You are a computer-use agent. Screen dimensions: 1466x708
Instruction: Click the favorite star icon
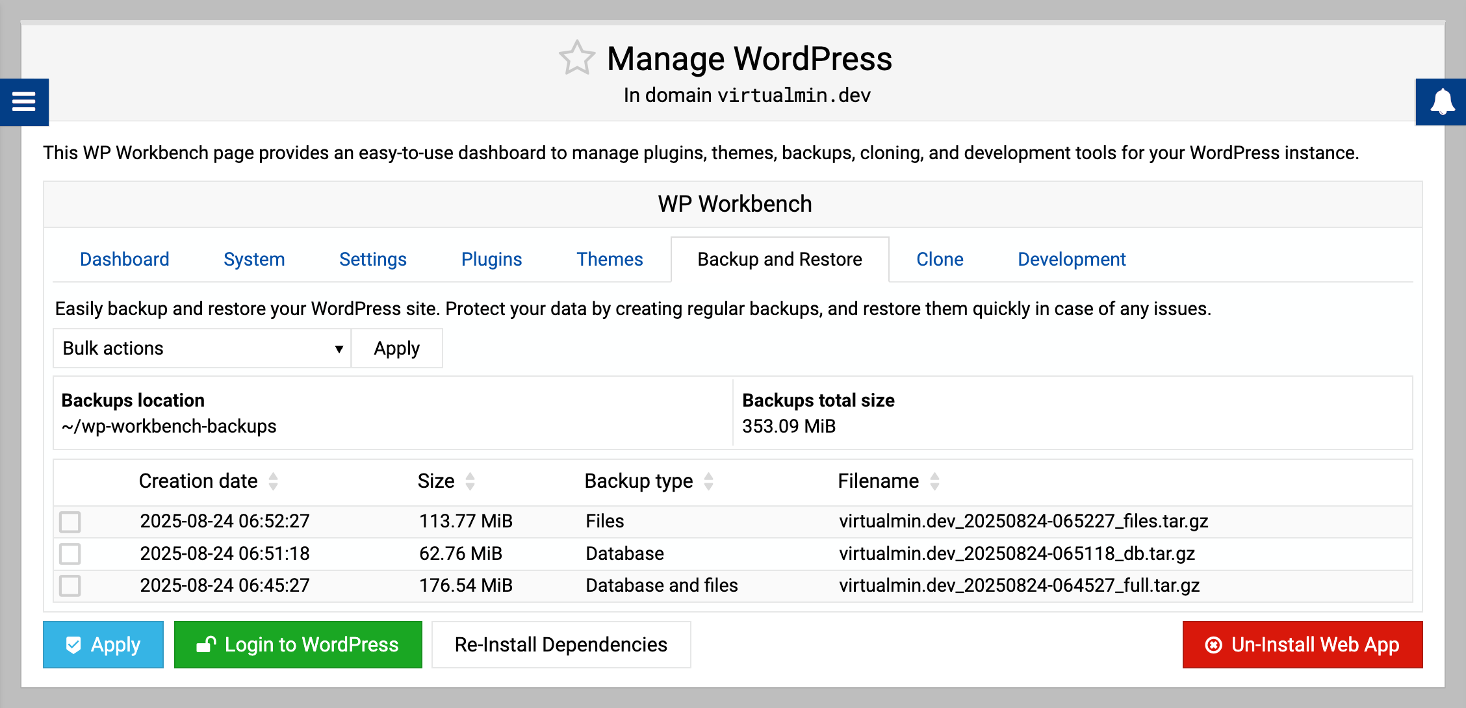pyautogui.click(x=576, y=58)
